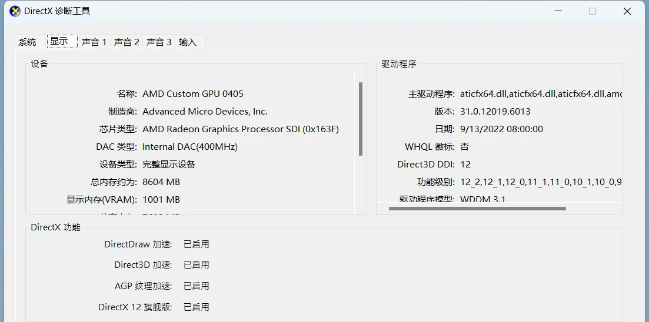Open the 输入 tab
This screenshot has width=649, height=322.
[x=188, y=42]
